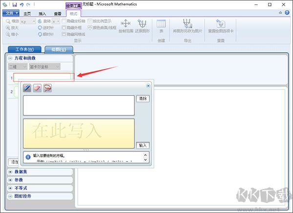Image resolution: width=293 pixels, height=213 pixels.
Task: Switch to the 插入 ribbon tab
Action: (42, 14)
